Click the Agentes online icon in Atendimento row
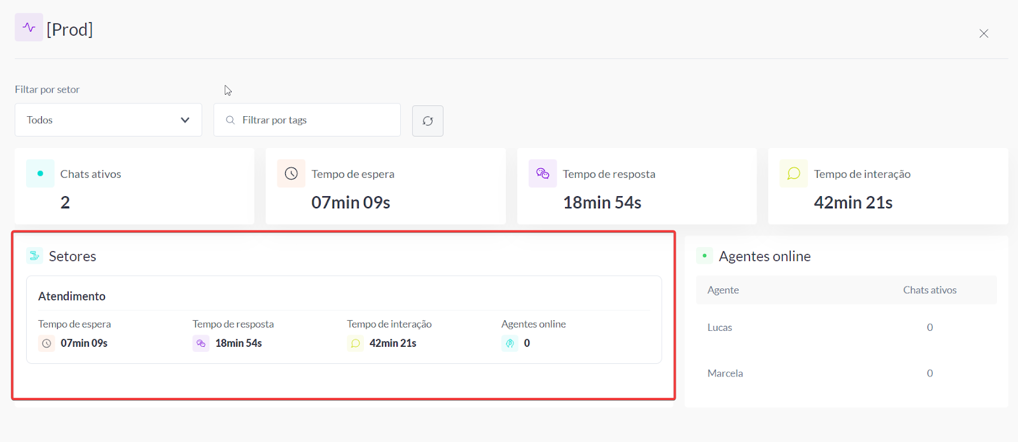 pos(510,344)
